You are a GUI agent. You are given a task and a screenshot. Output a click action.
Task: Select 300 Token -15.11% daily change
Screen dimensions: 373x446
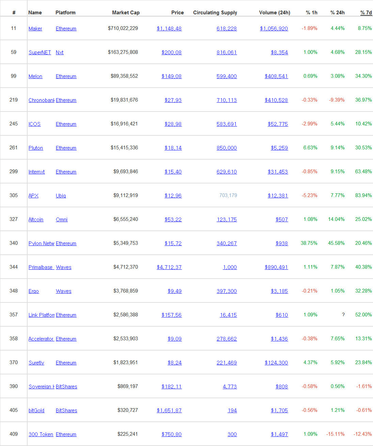coord(336,434)
